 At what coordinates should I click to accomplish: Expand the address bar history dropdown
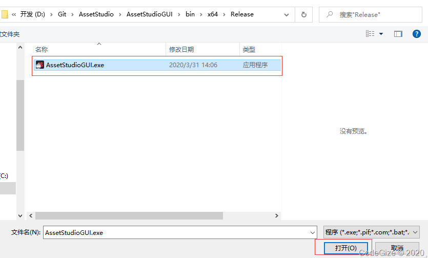coord(287,15)
